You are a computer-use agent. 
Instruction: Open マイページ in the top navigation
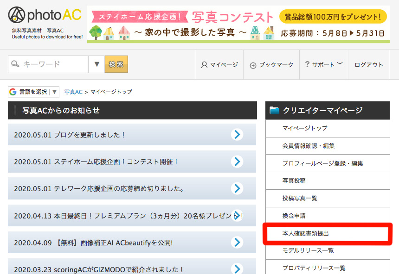click(x=219, y=65)
